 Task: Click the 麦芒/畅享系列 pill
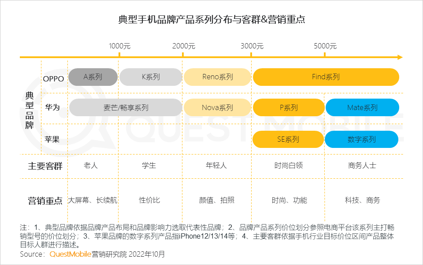[x=126, y=108]
